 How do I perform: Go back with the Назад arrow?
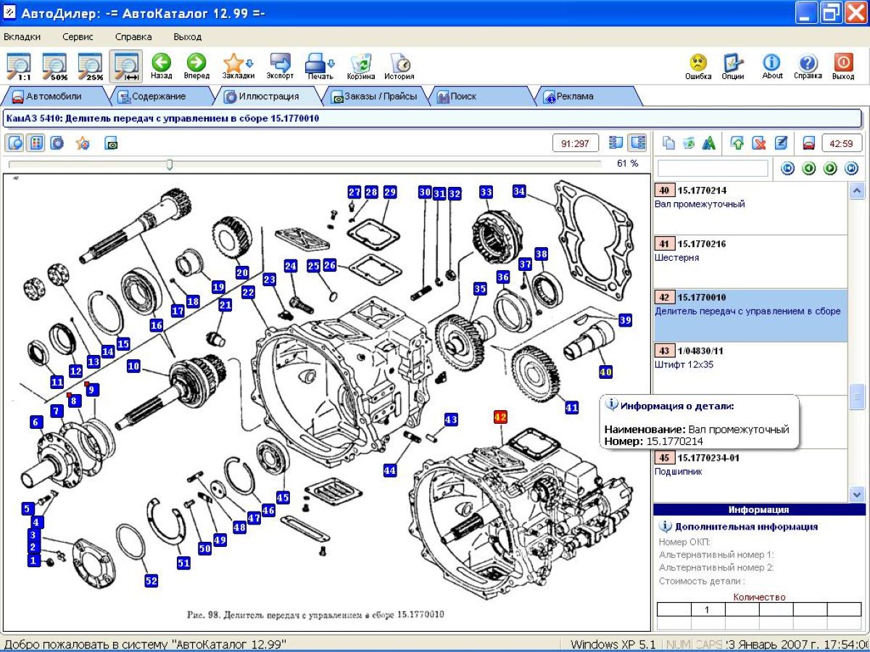(161, 66)
